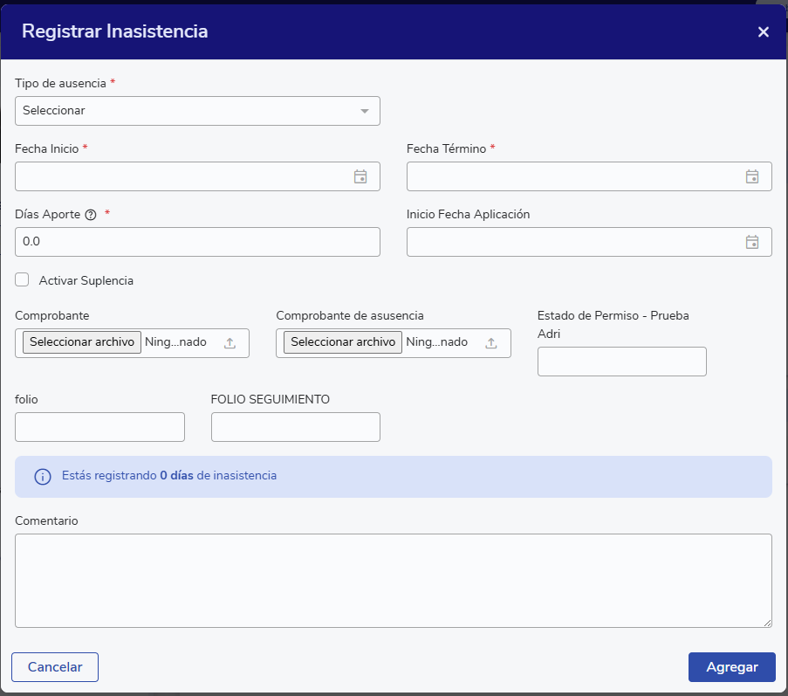The image size is (788, 696).
Task: Open calendar icon in Inicio Fecha Aplicación
Action: pos(752,242)
